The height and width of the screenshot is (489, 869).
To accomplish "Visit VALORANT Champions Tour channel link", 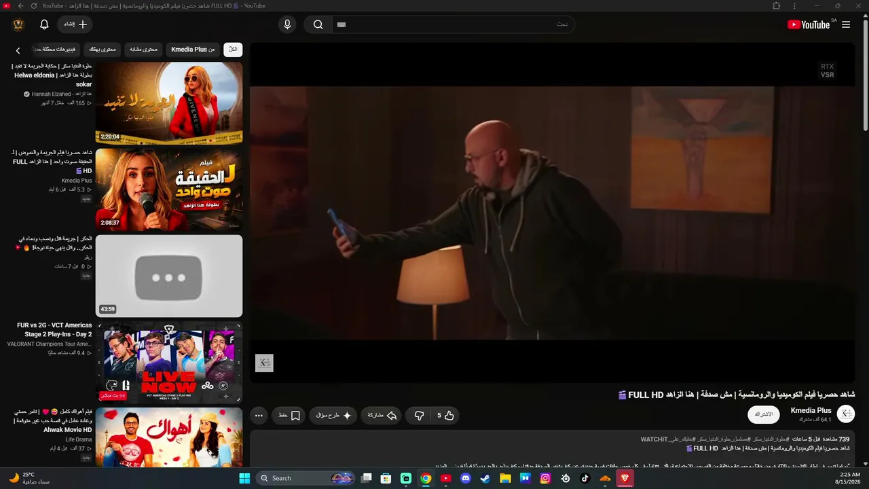I will point(50,344).
